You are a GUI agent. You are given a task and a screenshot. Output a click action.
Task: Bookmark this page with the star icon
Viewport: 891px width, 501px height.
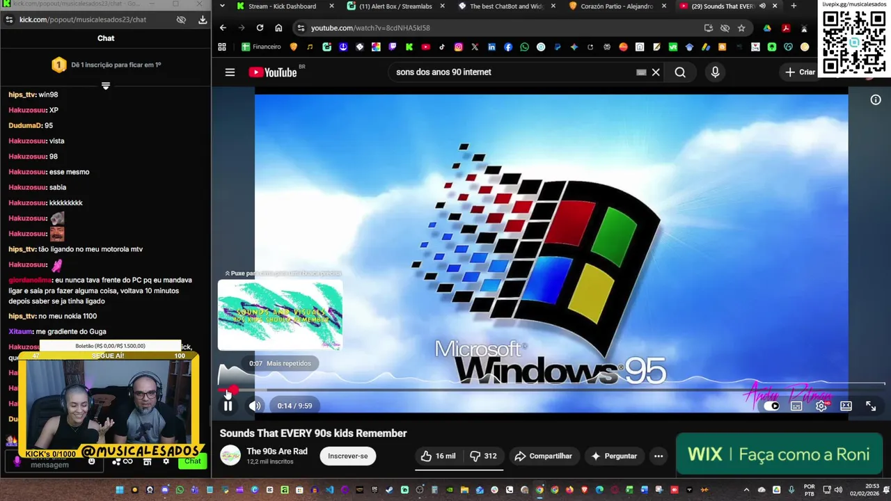point(741,28)
